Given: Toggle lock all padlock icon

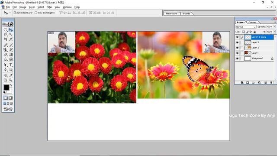Looking at the screenshot, I should click(x=254, y=32).
